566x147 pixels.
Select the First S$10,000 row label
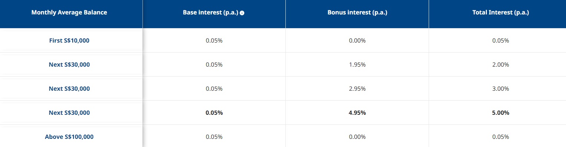[x=69, y=40]
